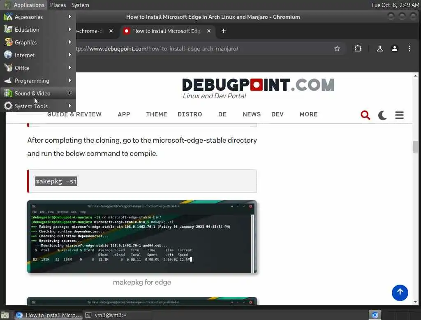The height and width of the screenshot is (320, 421).
Task: Open the DE nav link
Action: (222, 114)
